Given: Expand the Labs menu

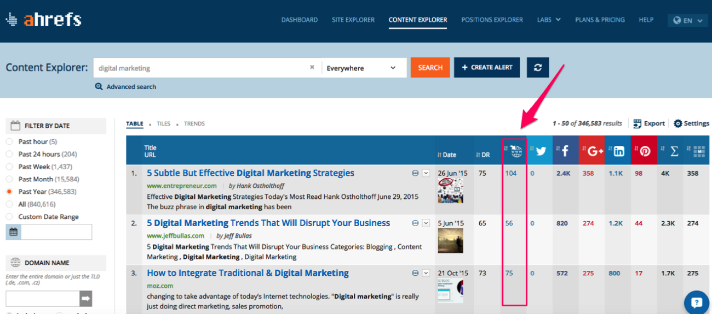Looking at the screenshot, I should [549, 20].
